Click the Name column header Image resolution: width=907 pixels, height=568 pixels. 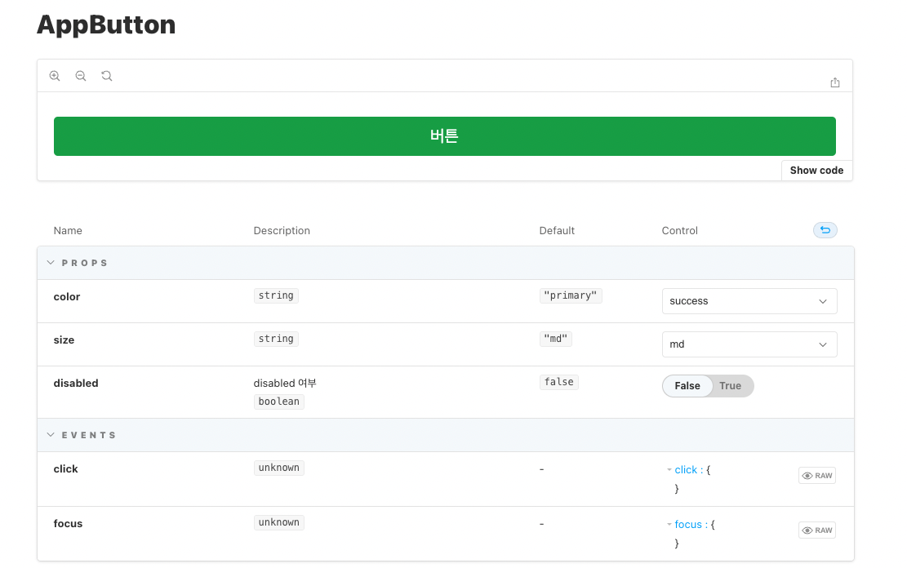pyautogui.click(x=68, y=230)
